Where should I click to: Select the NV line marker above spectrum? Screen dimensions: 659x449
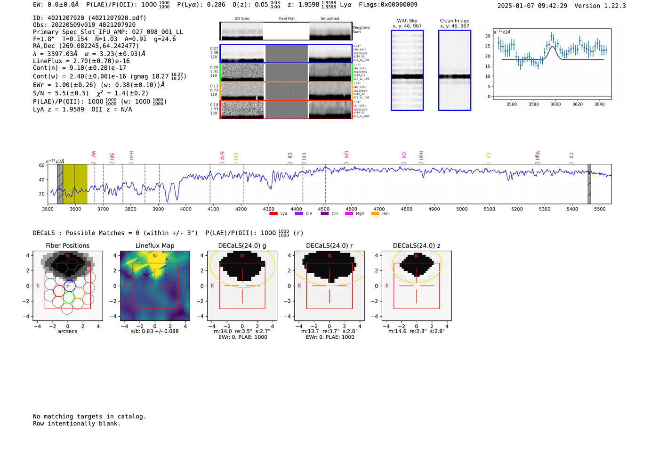pos(93,157)
